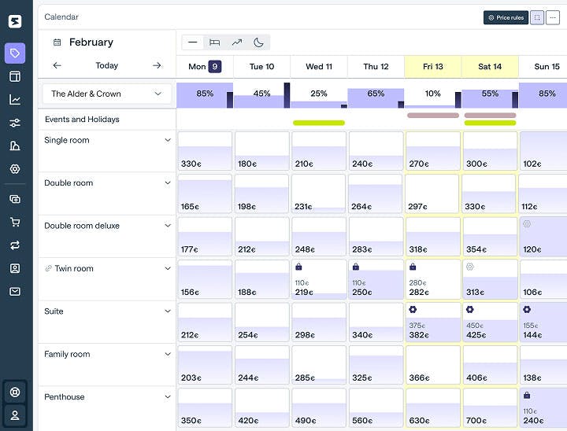The image size is (567, 431).
Task: Select the Mon 9 column header
Action: pyautogui.click(x=205, y=67)
